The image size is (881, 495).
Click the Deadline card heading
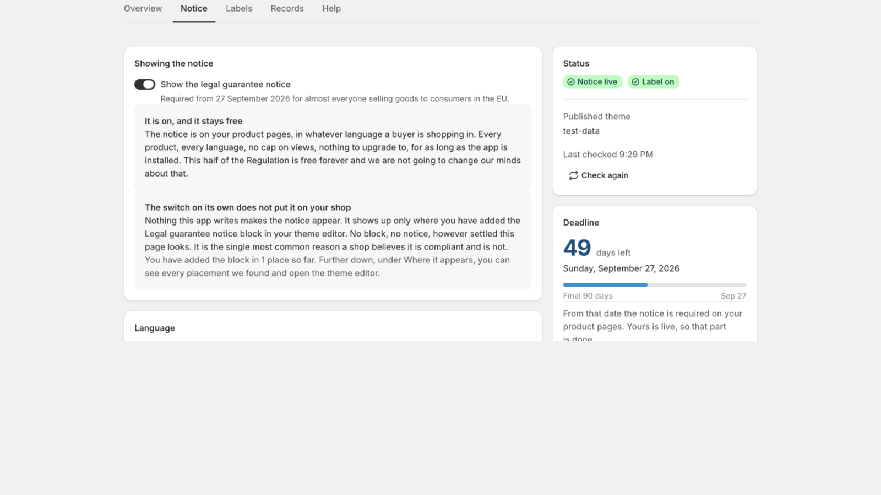point(581,223)
